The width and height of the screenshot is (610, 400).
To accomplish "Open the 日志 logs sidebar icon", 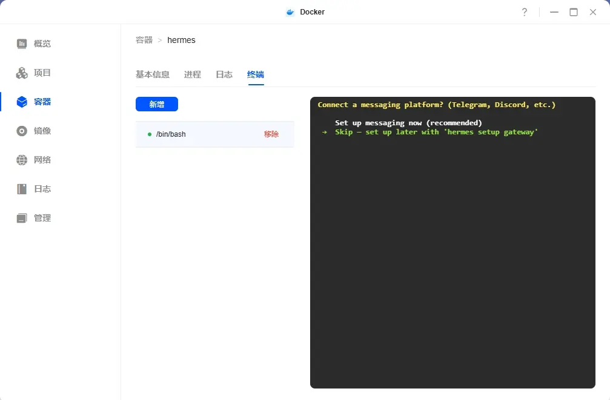I will click(22, 189).
